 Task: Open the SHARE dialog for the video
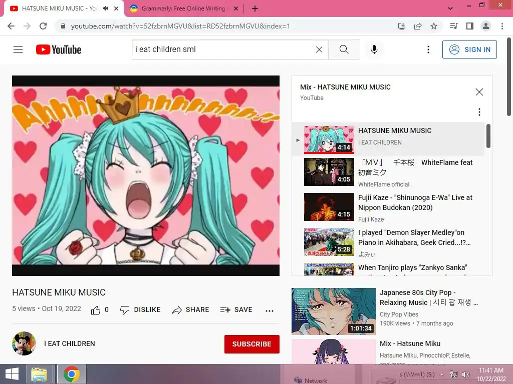point(190,310)
